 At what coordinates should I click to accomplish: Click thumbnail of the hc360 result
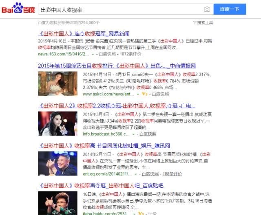58,123
